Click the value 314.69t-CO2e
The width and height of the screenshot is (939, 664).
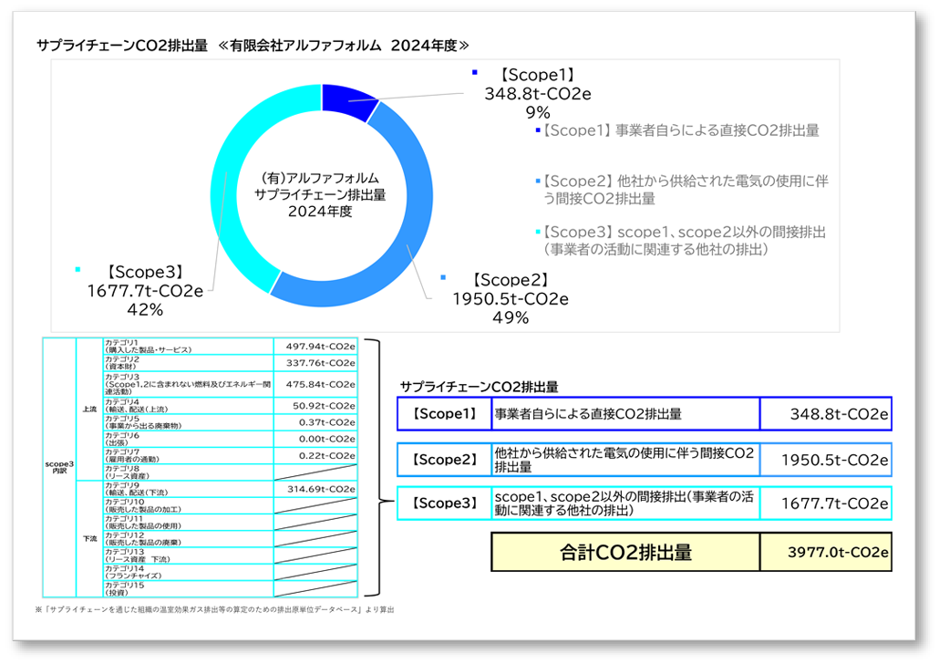click(x=321, y=489)
